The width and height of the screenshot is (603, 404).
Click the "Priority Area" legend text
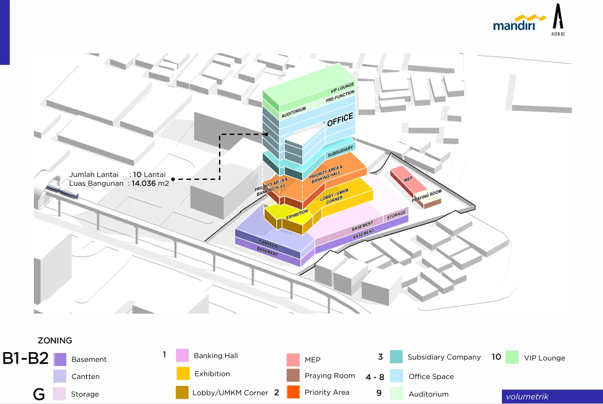tap(327, 392)
